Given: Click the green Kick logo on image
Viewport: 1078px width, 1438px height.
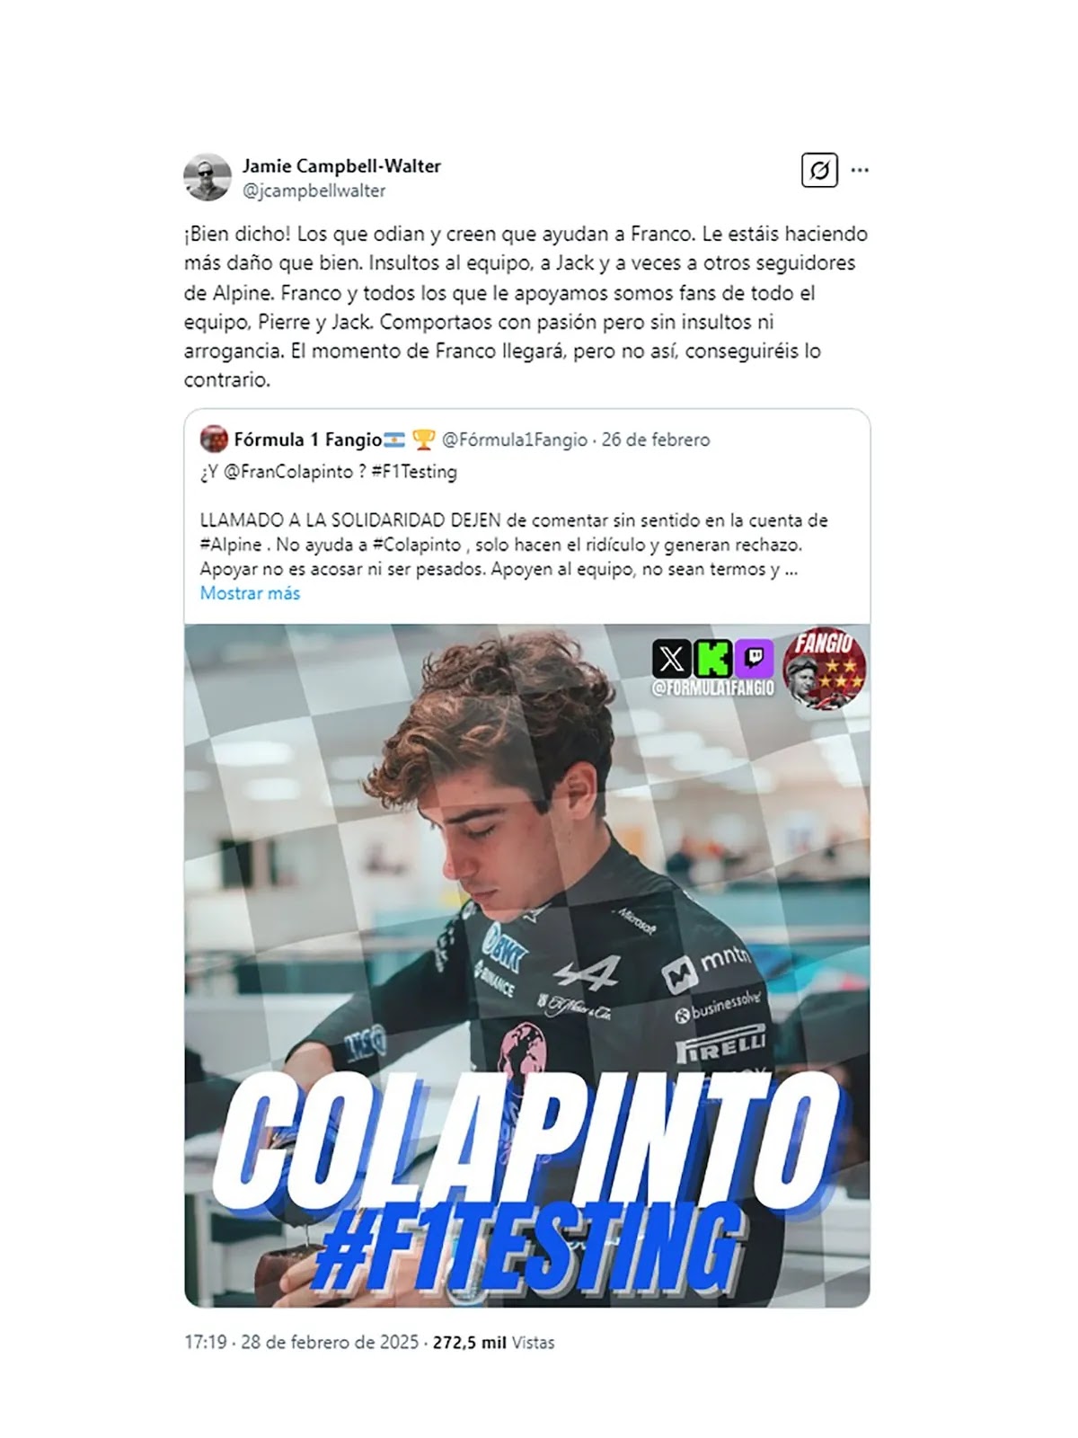Looking at the screenshot, I should [x=713, y=660].
